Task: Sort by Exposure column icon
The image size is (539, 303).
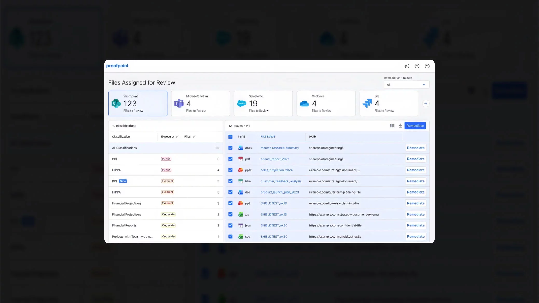Action: pyautogui.click(x=177, y=137)
